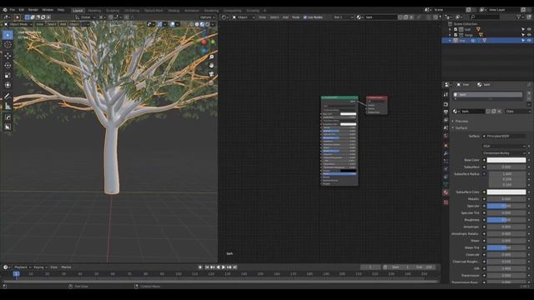The image size is (534, 300).
Task: Open the Keying popover in timeline
Action: 40,267
